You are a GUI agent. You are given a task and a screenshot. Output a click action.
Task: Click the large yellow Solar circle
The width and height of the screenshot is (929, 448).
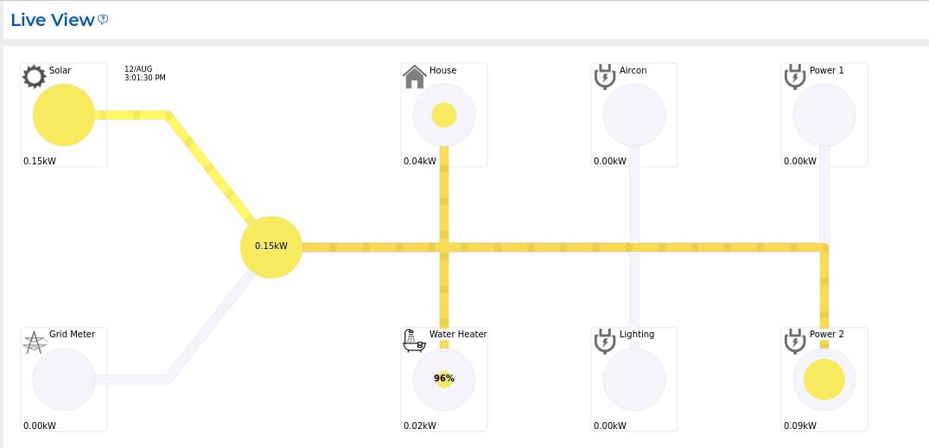(64, 115)
